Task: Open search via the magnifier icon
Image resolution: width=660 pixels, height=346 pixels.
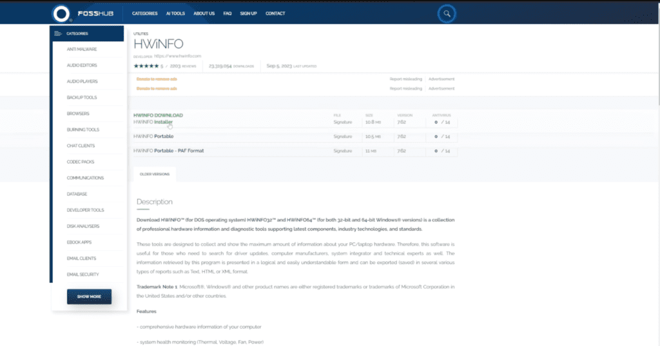Action: (445, 14)
